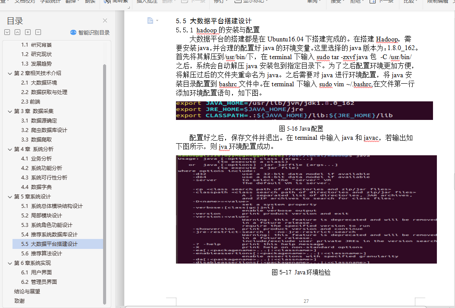455x308 pixels.
Task: Open 3.3 数据爬取 in outline
Action: pyautogui.click(x=36, y=140)
